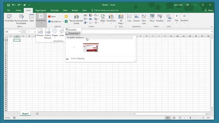Screen dimensions: 219x123
Task: Expand My Add-ins dropdown
Action: click(x=63, y=22)
